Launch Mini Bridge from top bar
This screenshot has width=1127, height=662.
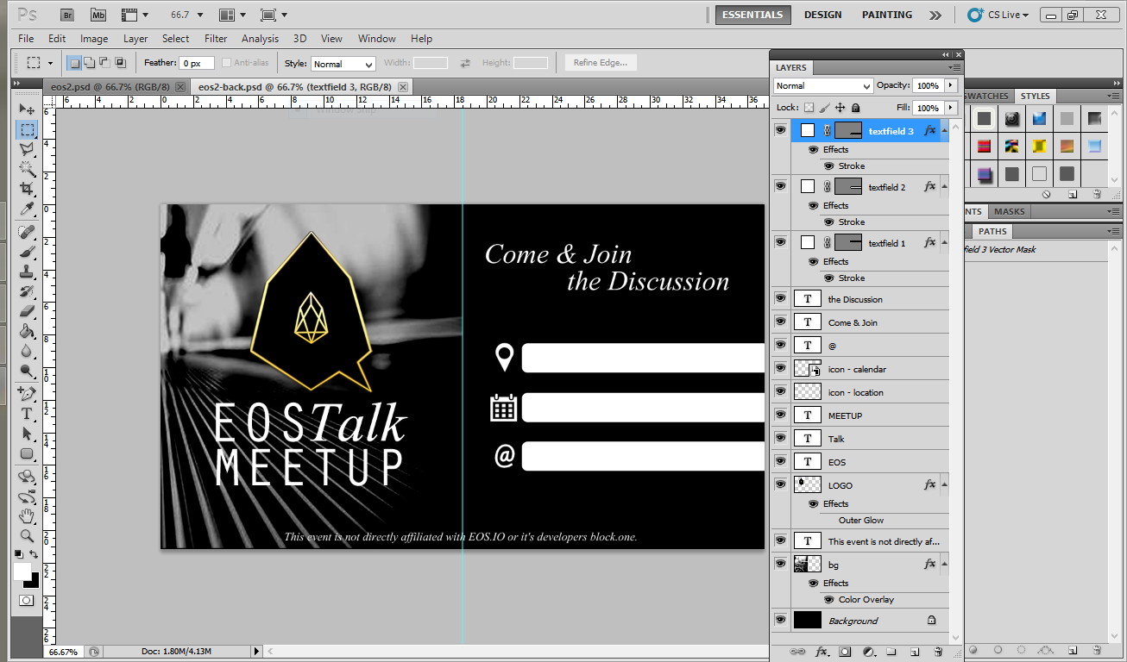(x=98, y=15)
